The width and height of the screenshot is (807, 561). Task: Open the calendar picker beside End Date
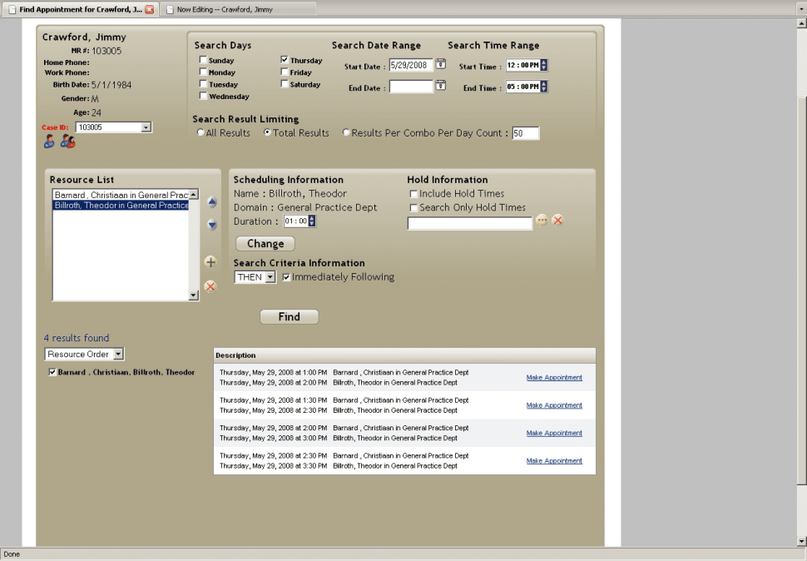[440, 86]
